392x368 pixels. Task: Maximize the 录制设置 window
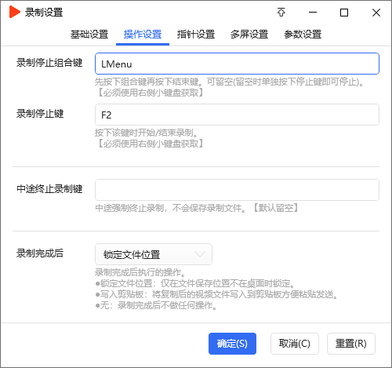[x=344, y=13]
